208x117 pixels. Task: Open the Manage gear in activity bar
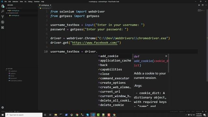[3, 108]
